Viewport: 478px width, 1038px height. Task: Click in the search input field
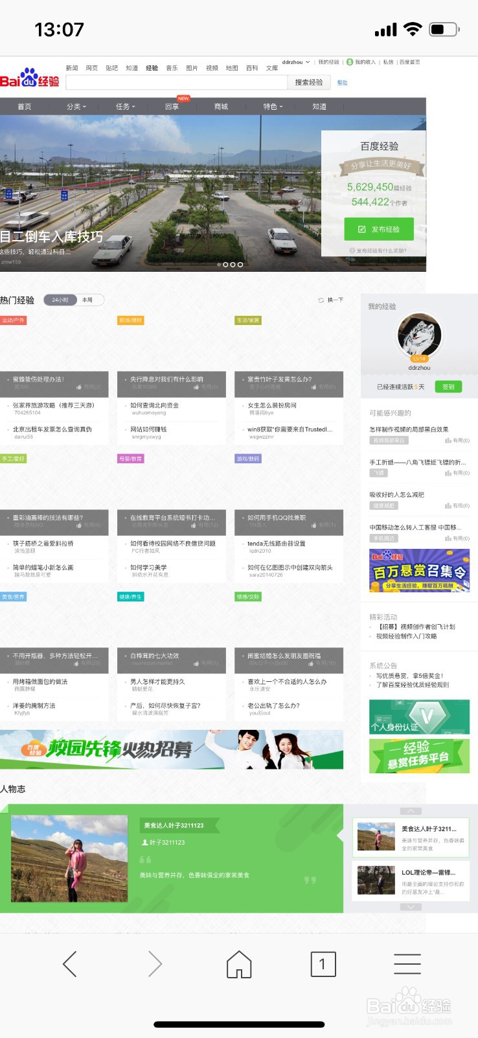tap(176, 82)
